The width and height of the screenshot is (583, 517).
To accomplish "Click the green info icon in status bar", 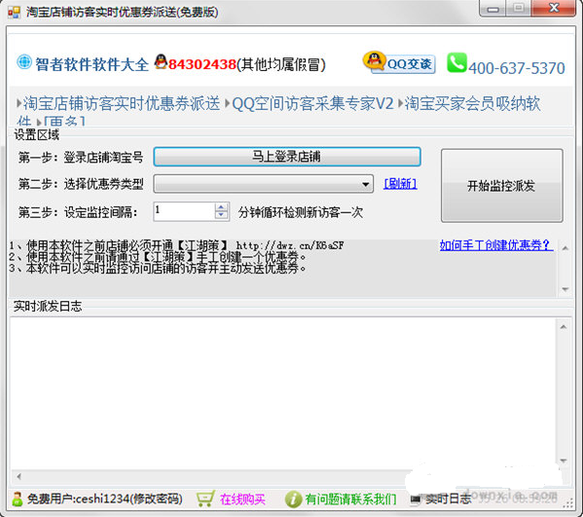I will point(293,499).
